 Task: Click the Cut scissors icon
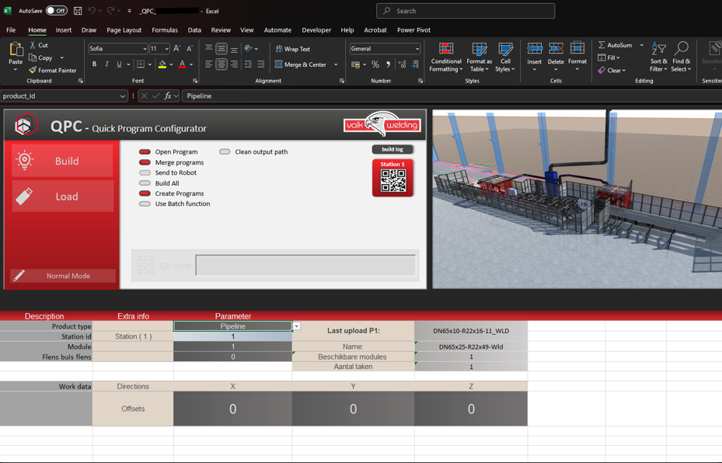[x=33, y=45]
